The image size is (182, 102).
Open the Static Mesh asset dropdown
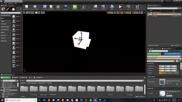pyautogui.click(x=173, y=81)
